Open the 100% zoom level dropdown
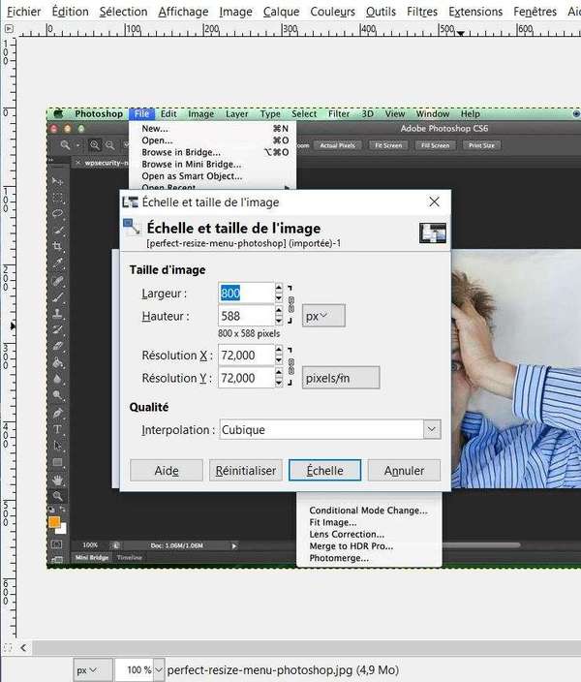 137,669
